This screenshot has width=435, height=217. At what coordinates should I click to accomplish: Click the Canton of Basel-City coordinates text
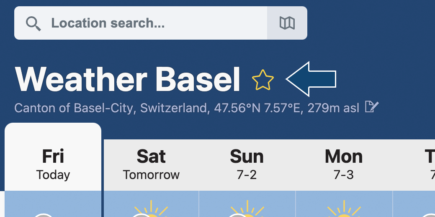[x=187, y=108]
